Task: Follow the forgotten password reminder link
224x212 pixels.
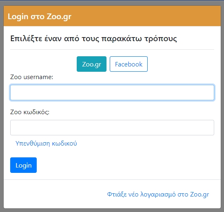Action: [46, 144]
